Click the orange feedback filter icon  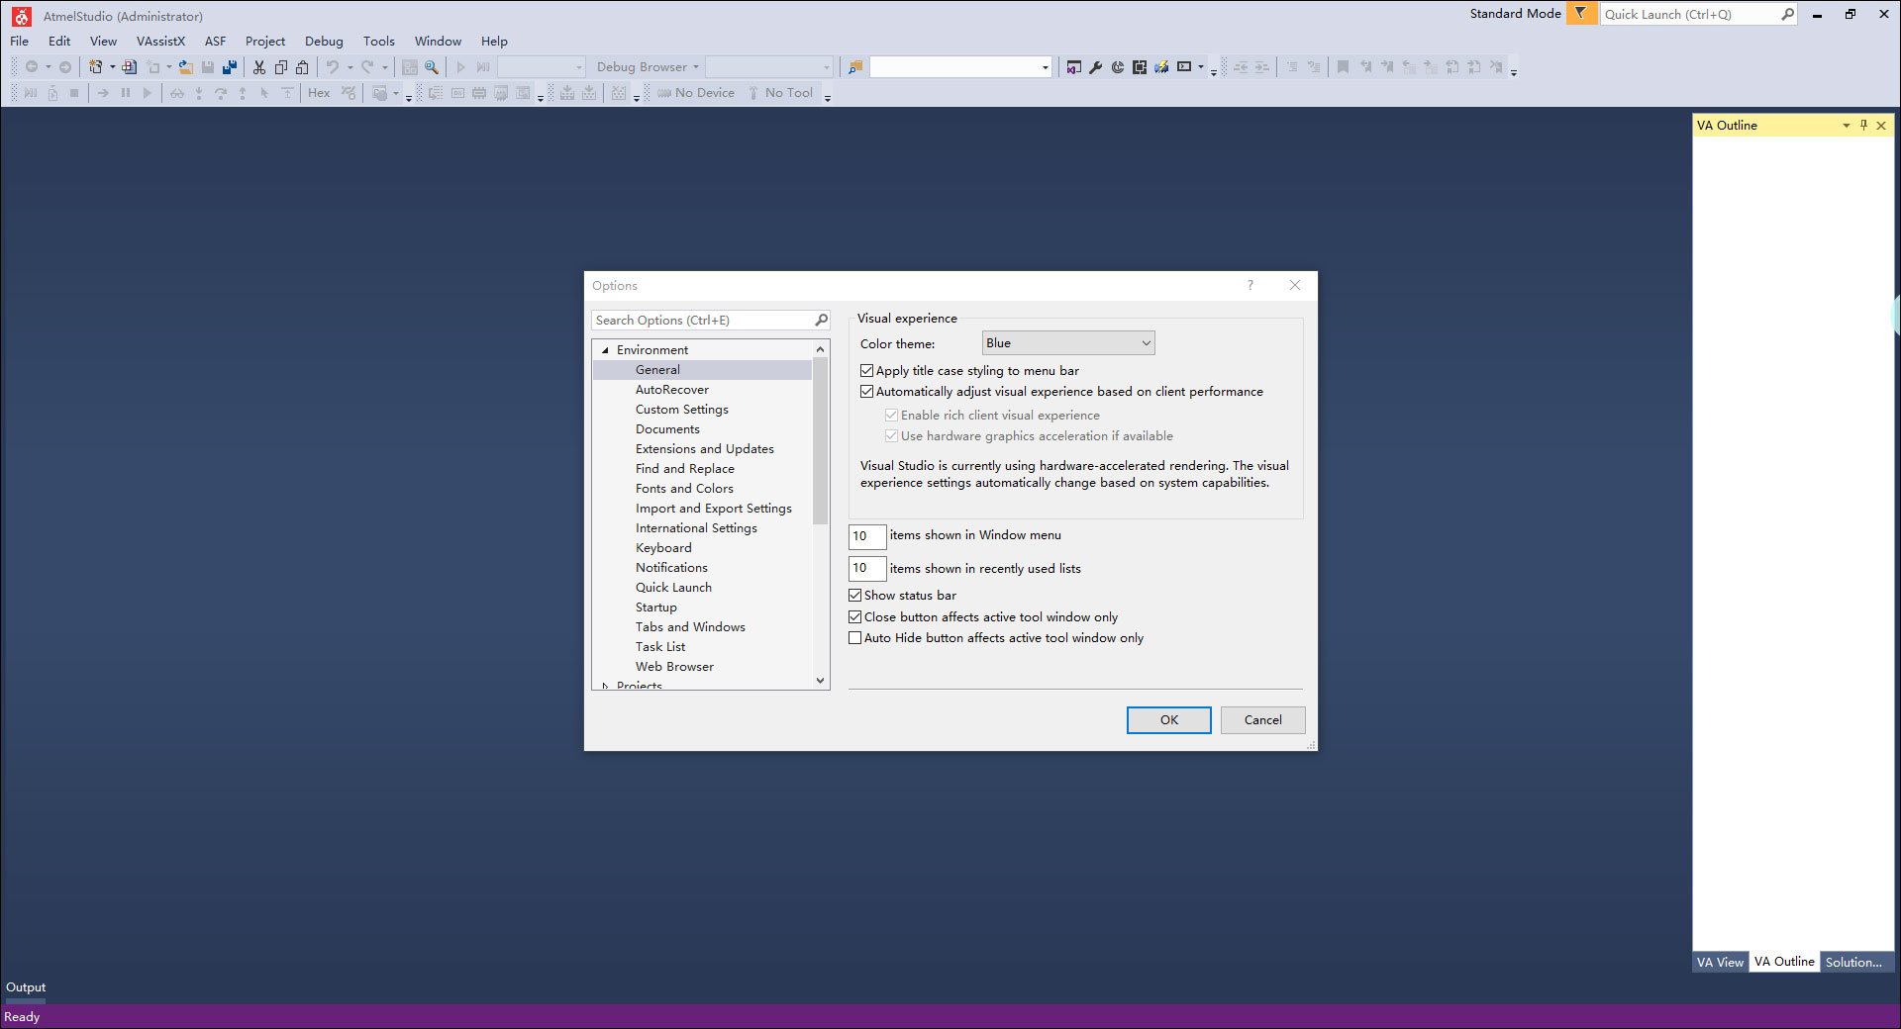tap(1581, 14)
